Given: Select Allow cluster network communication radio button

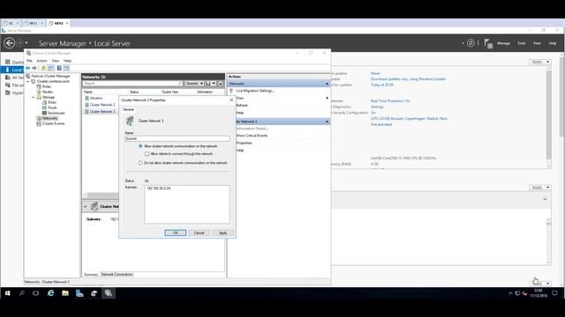Looking at the screenshot, I should pyautogui.click(x=140, y=146).
